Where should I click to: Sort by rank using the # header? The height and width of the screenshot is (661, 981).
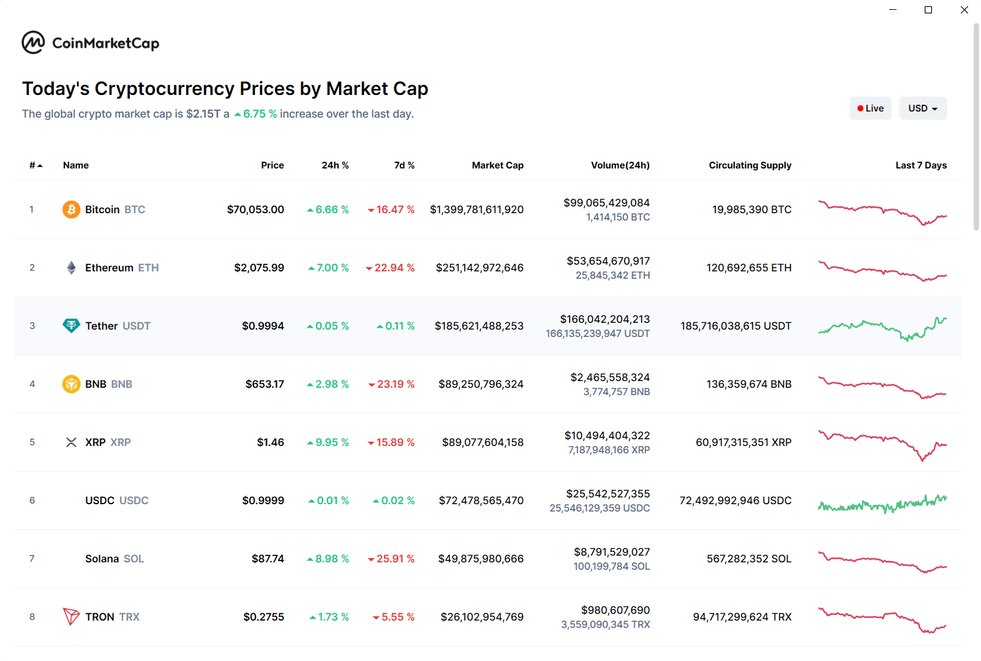click(36, 165)
